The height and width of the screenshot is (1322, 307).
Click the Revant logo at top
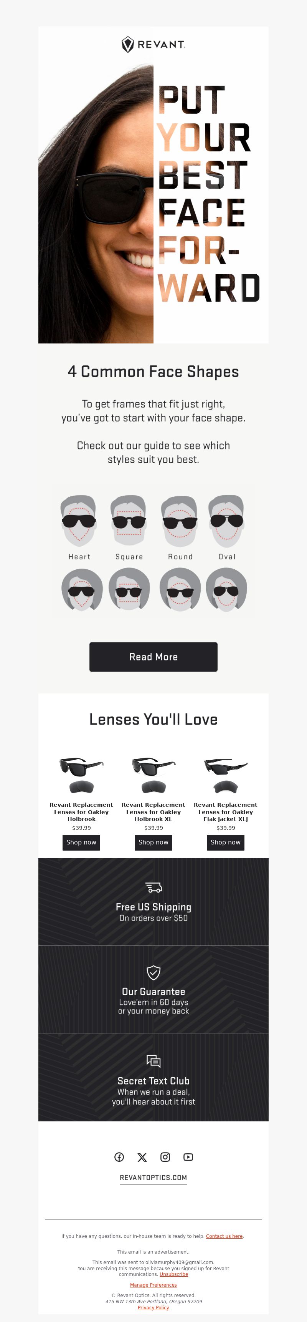coord(153,45)
